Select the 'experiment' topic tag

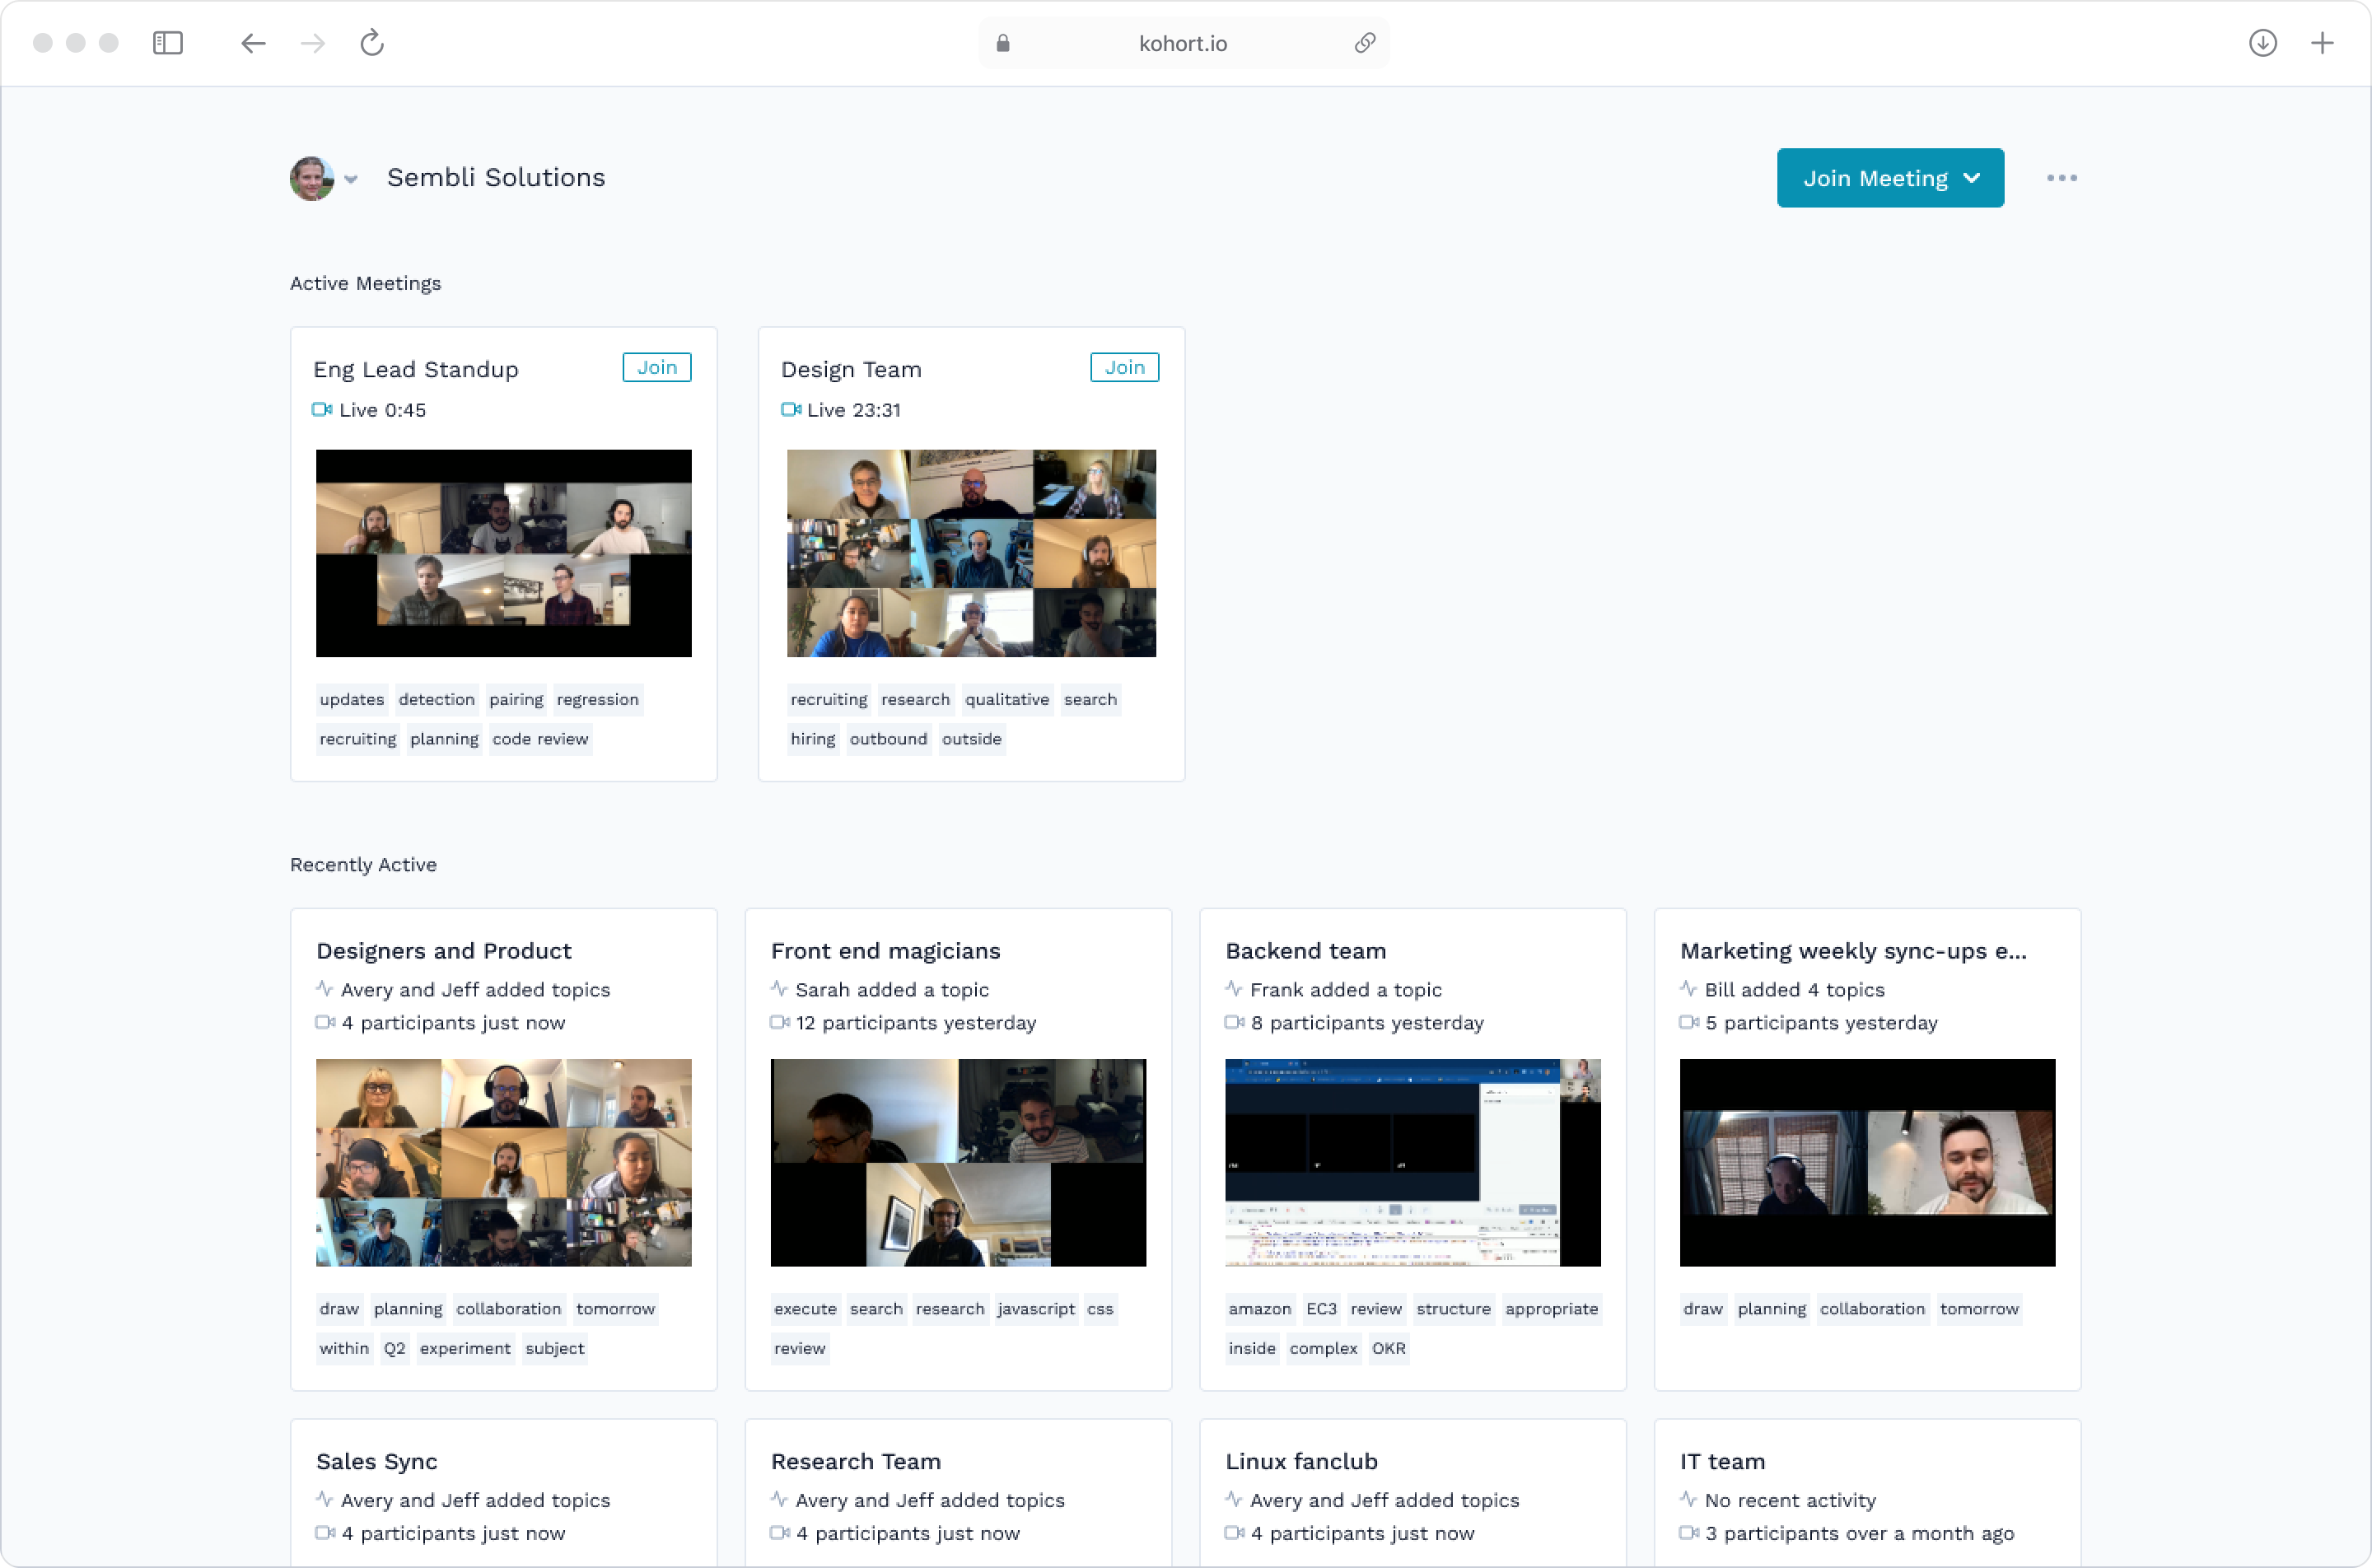click(465, 1349)
